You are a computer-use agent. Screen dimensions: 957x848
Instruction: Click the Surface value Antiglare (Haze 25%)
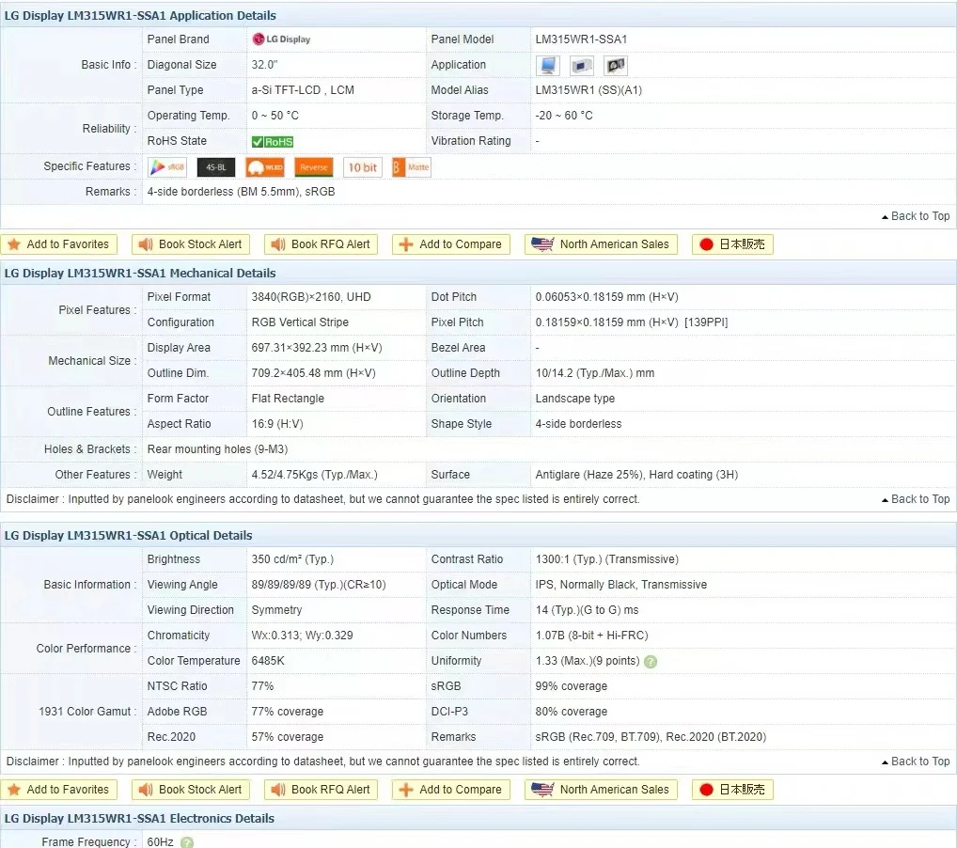click(636, 475)
